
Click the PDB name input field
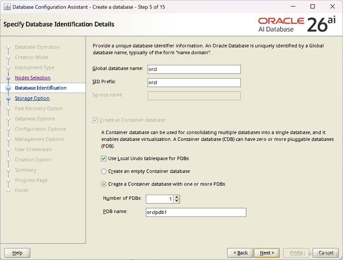point(196,212)
